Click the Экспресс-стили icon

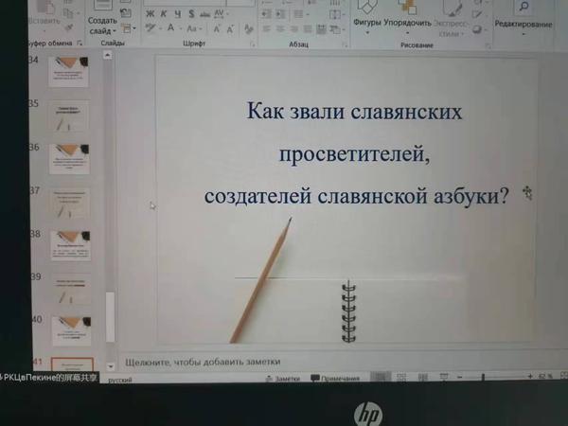[x=453, y=20]
